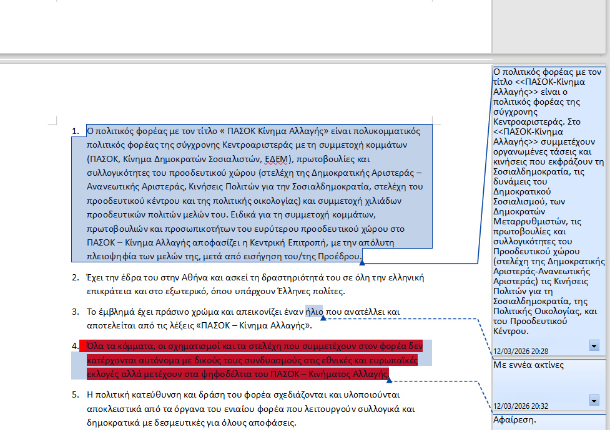Open the 20:28 comment's dropdown menu
The width and height of the screenshot is (610, 430).
594,345
